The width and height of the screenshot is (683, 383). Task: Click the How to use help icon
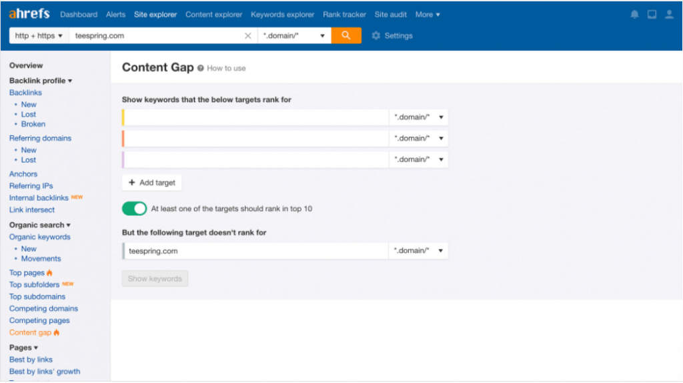pos(200,69)
